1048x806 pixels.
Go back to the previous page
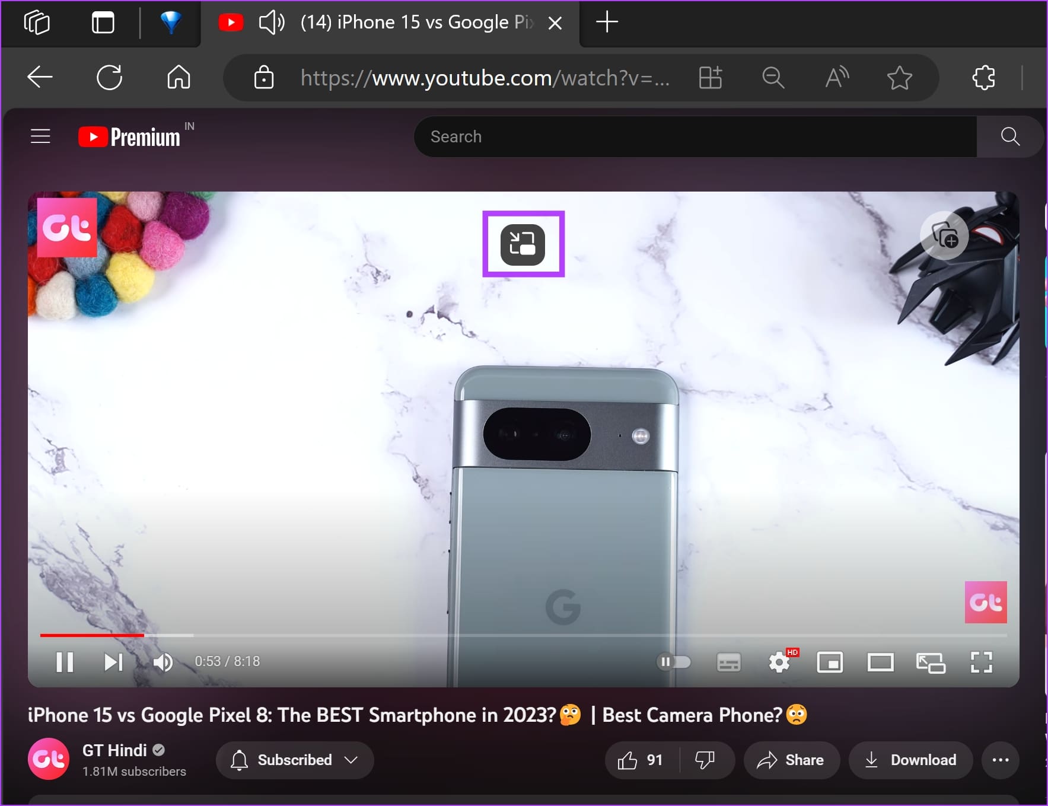point(40,77)
